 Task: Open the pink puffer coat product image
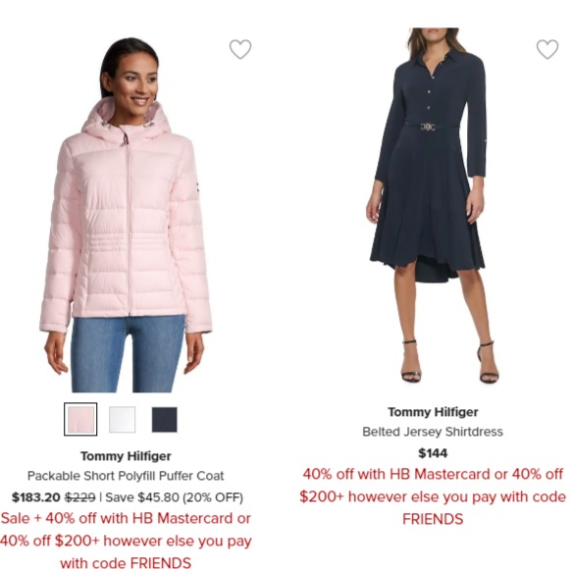click(x=126, y=215)
